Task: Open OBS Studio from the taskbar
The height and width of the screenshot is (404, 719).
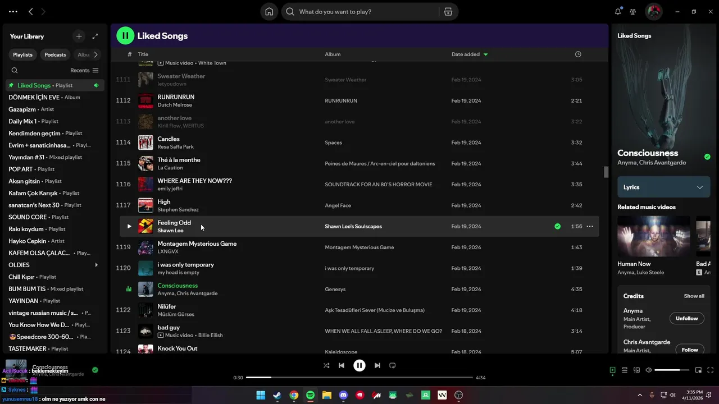Action: [x=459, y=396]
